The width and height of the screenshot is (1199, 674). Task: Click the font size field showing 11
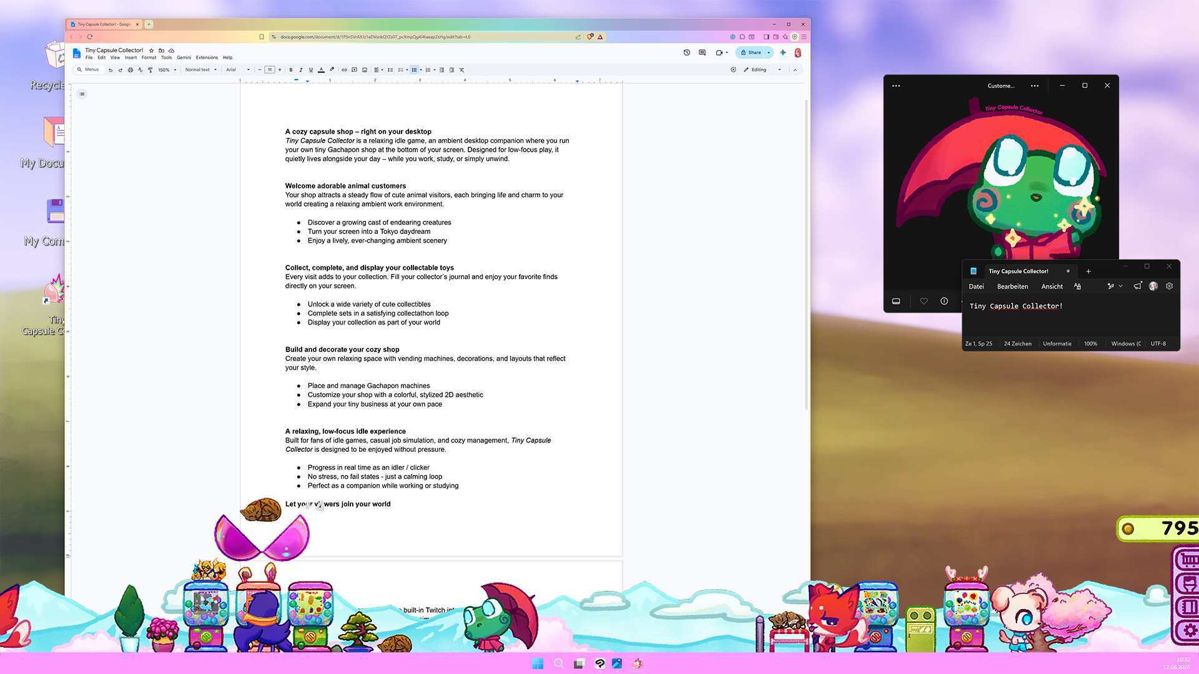click(x=270, y=70)
